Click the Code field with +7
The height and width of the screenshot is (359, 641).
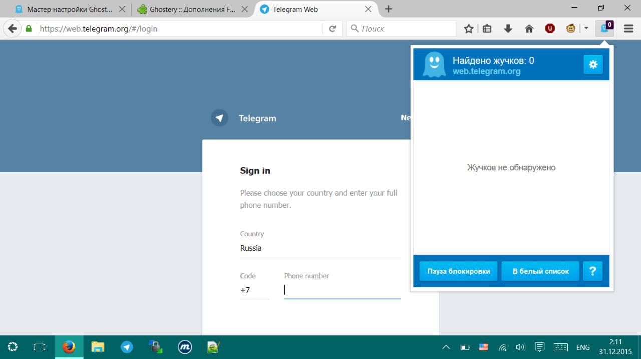point(255,290)
